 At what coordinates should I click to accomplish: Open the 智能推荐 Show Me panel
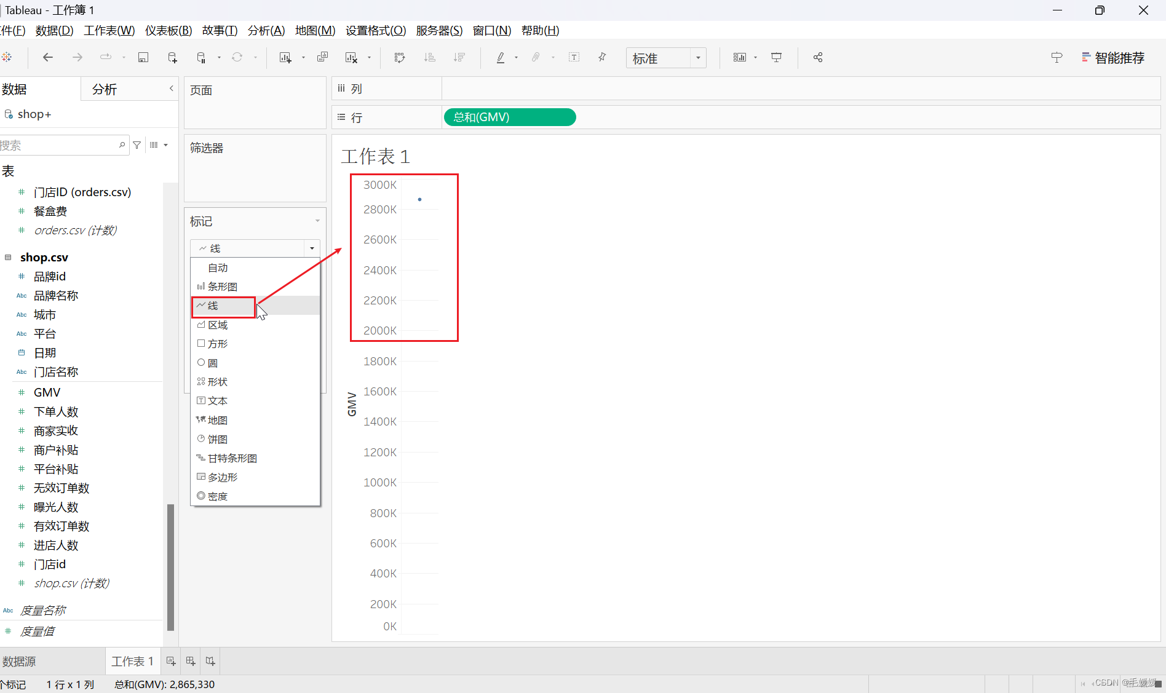[x=1112, y=58]
